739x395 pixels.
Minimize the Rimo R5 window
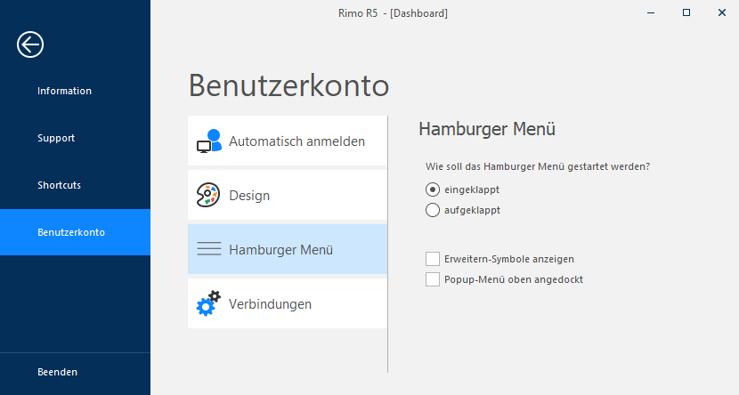(x=651, y=12)
